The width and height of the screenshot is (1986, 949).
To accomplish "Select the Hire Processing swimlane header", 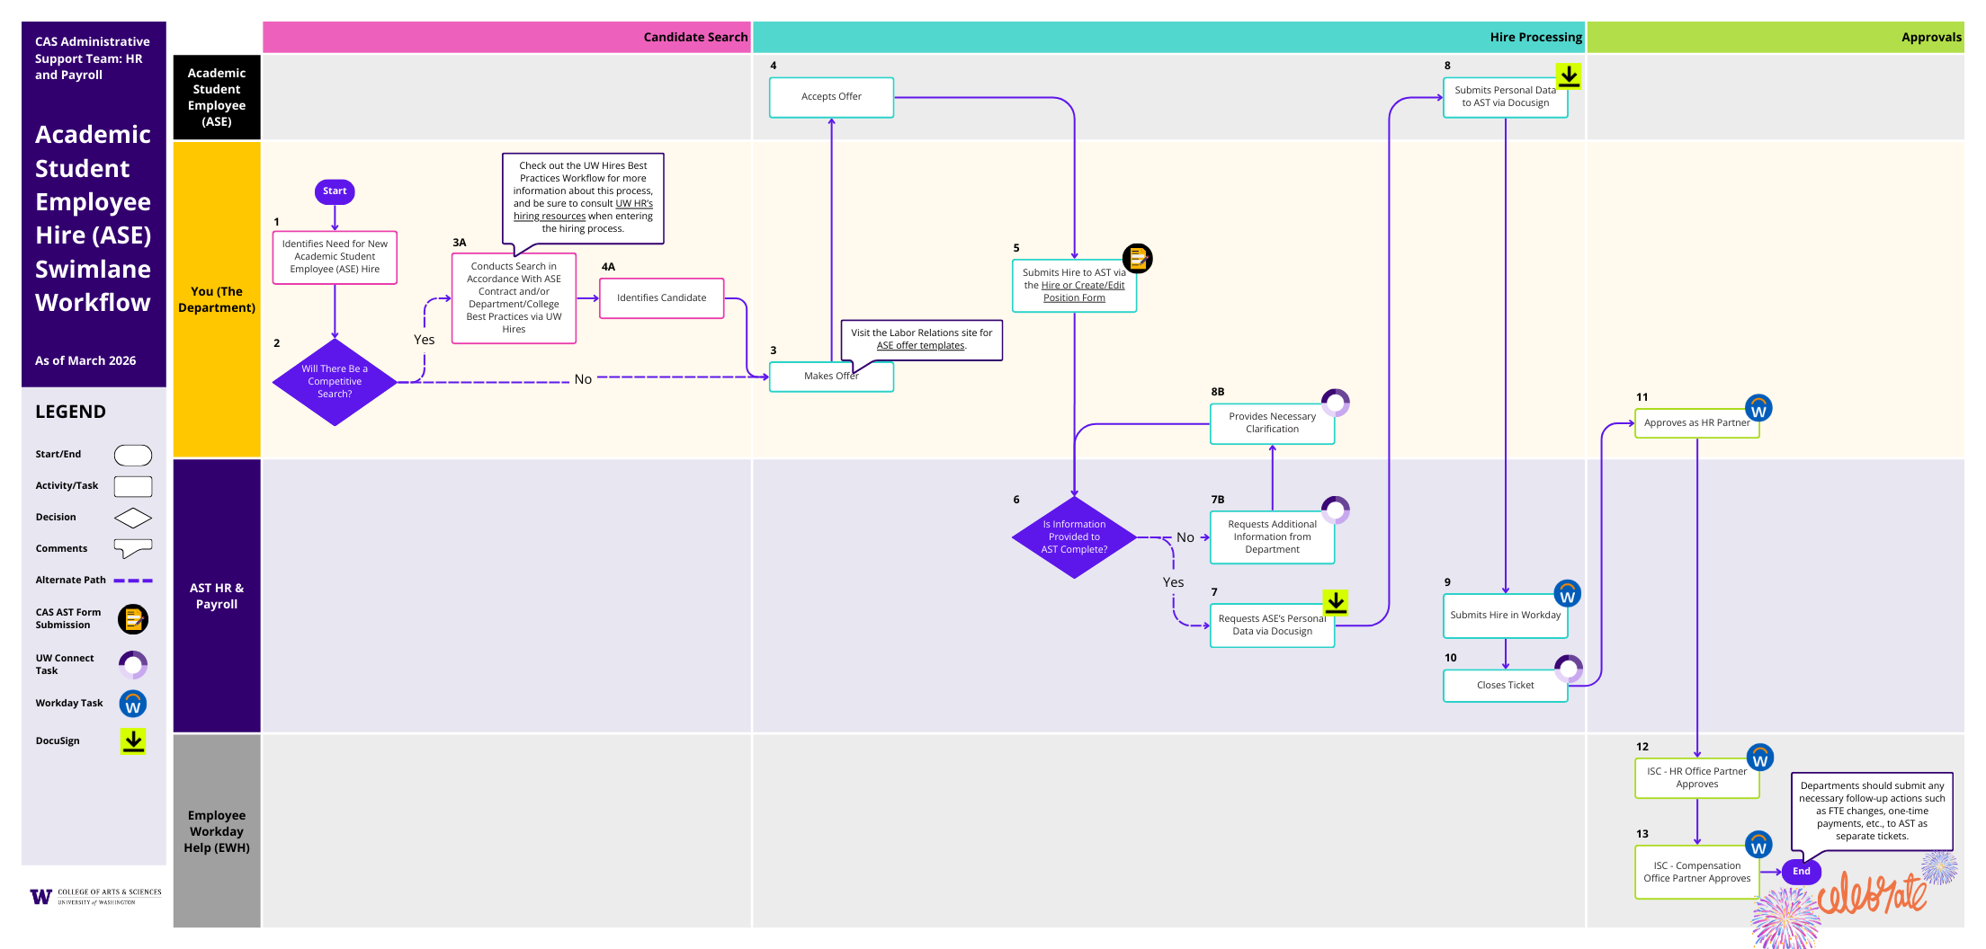I will coord(1535,37).
